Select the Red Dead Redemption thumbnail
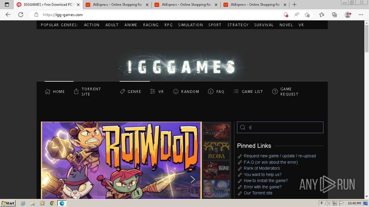 coord(216,170)
